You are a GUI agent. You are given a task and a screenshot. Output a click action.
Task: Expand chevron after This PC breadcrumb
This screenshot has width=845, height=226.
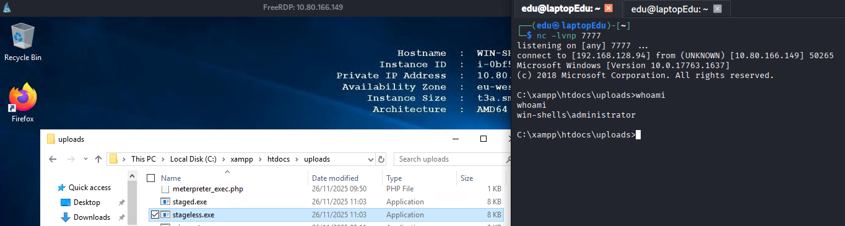tap(165, 159)
